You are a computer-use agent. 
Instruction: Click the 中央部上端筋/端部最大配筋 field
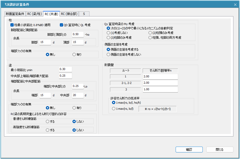click(65, 76)
